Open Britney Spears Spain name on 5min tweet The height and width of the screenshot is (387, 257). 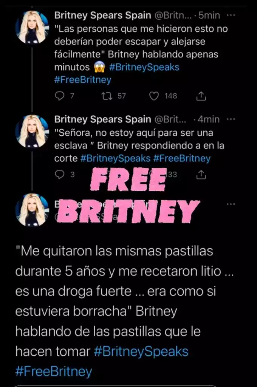[x=103, y=15]
